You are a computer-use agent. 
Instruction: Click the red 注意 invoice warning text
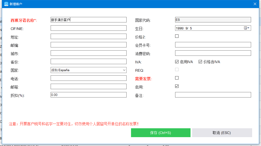coord(74,124)
